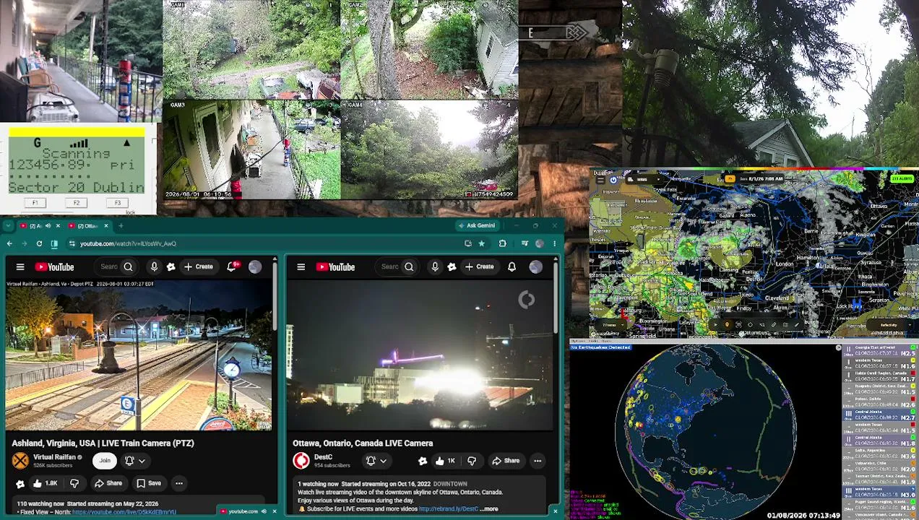The width and height of the screenshot is (919, 520).
Task: Go back in the browser
Action: (x=9, y=244)
